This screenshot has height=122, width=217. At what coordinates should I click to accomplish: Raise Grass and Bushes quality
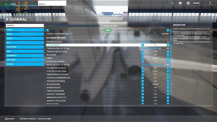168,61
